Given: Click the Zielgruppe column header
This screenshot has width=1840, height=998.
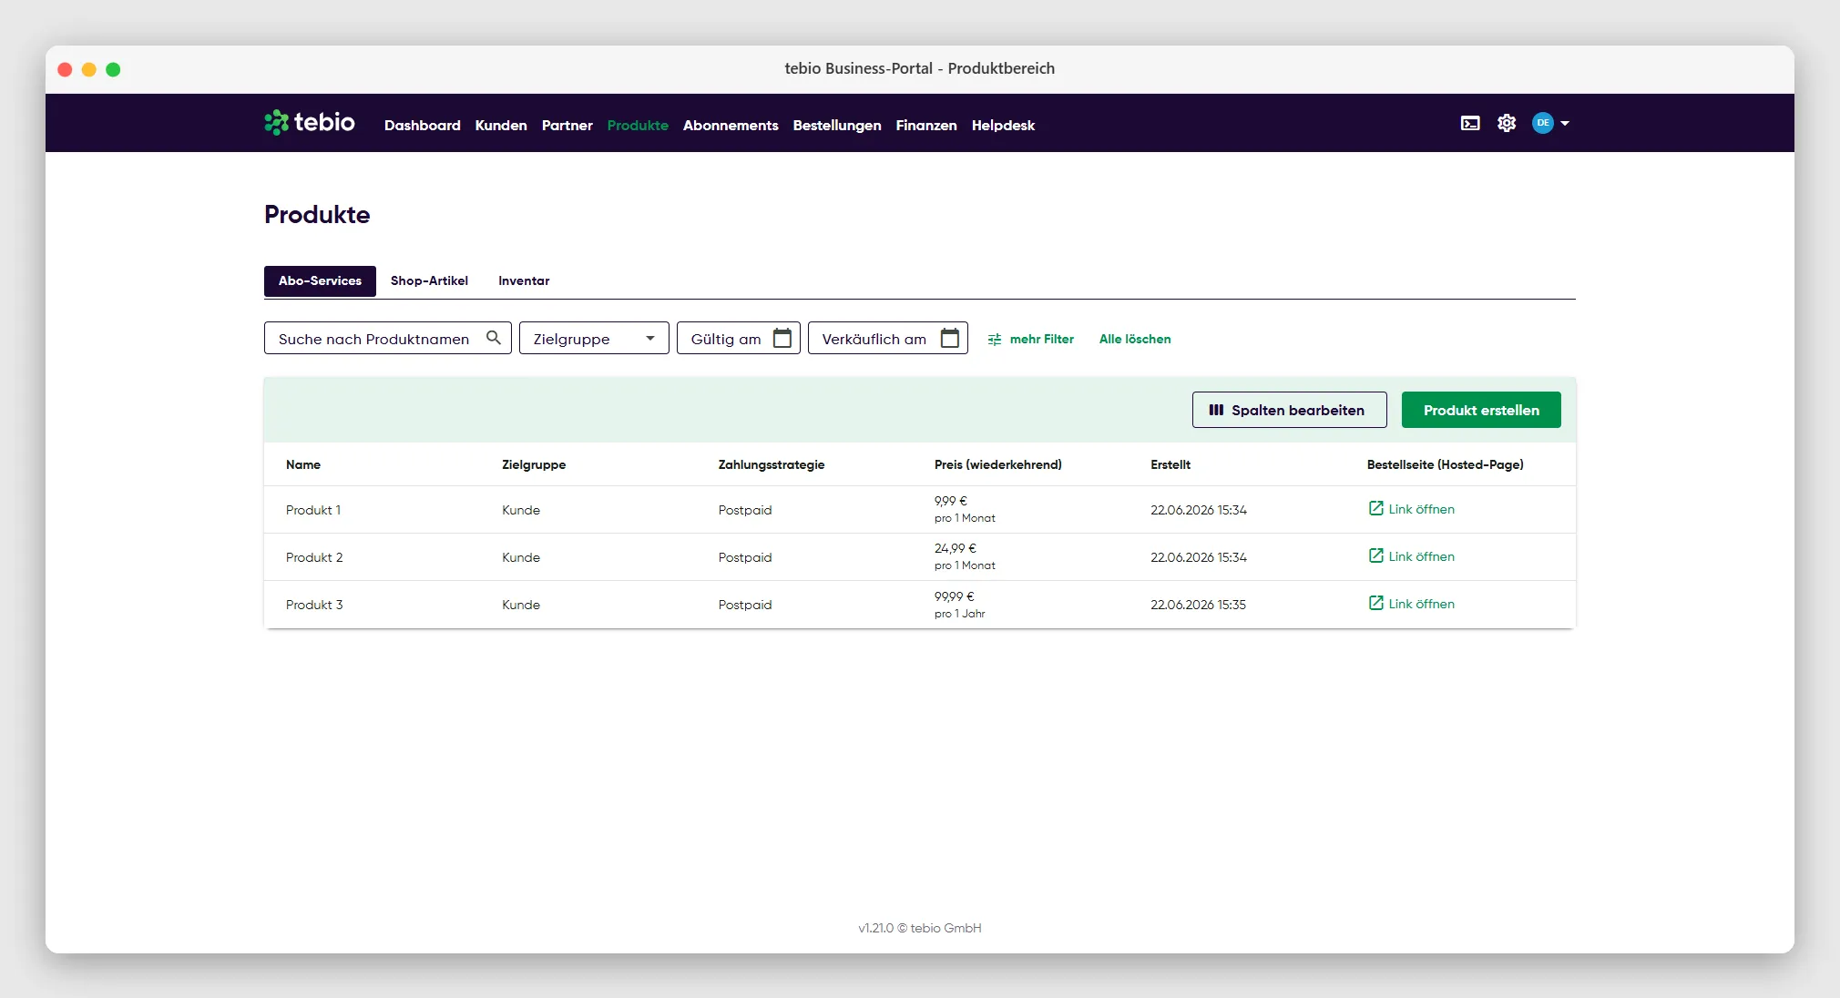Looking at the screenshot, I should 534,464.
